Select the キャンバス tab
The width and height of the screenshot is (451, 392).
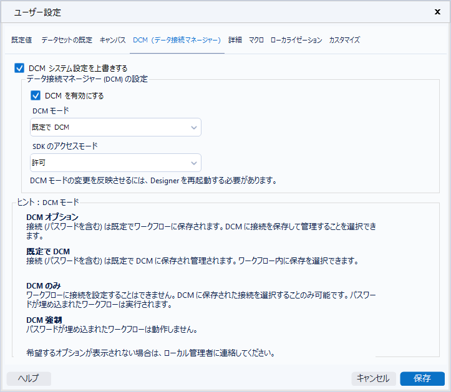(113, 40)
